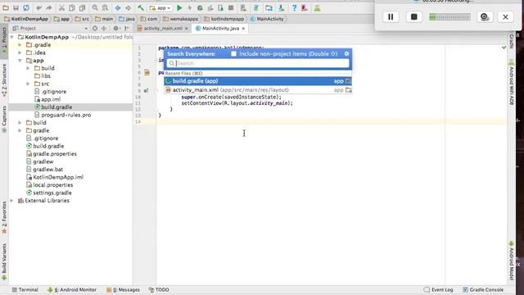The width and height of the screenshot is (524, 295).
Task: Stop the screen recording
Action: (x=413, y=16)
